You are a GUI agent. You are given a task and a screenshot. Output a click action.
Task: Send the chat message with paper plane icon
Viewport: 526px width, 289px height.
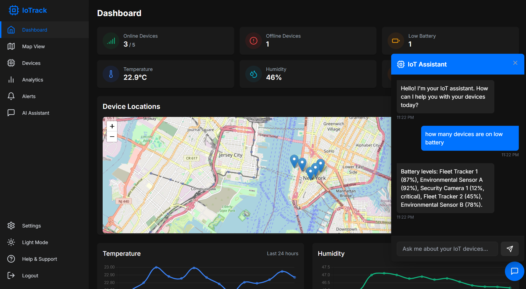[x=510, y=249]
